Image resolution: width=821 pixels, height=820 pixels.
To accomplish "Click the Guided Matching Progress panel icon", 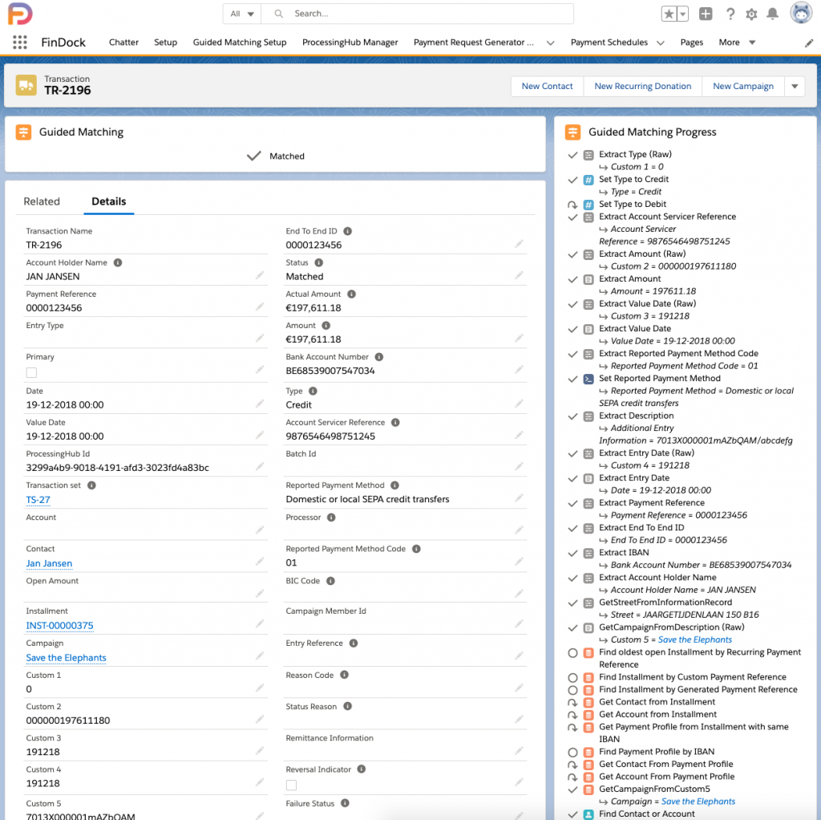I will [x=572, y=132].
